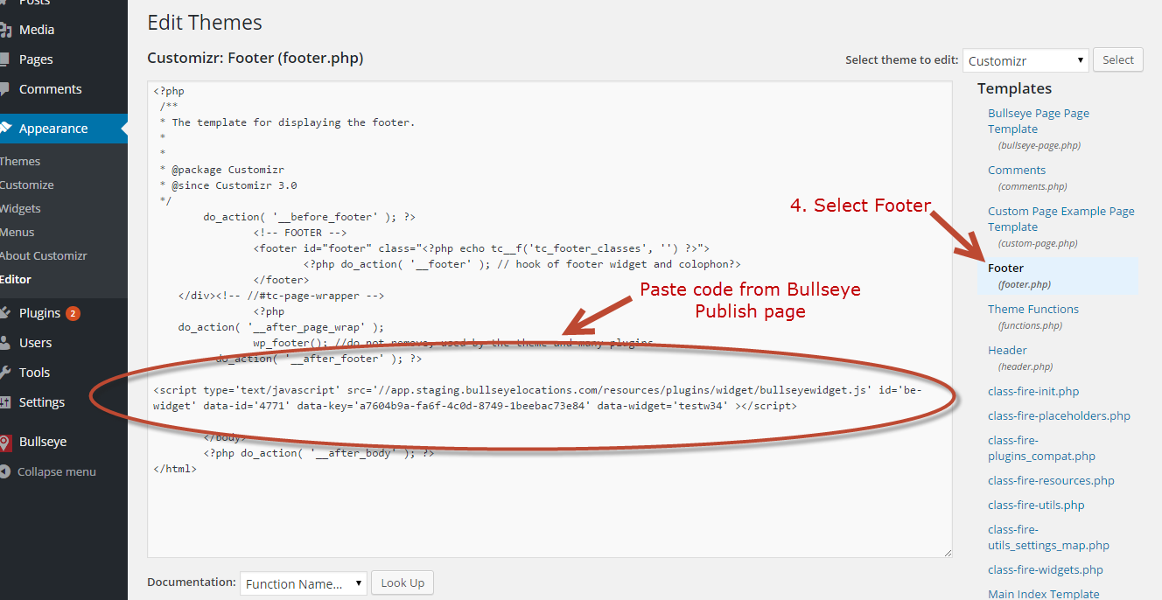Open the Menus submenu item
1162x600 pixels.
pyautogui.click(x=17, y=232)
